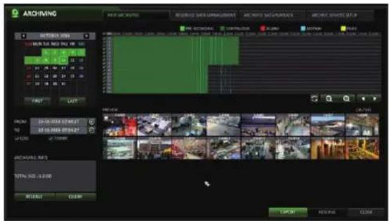
Task: Zoom out the timeline with magnifier-minus icon
Action: pyautogui.click(x=329, y=99)
